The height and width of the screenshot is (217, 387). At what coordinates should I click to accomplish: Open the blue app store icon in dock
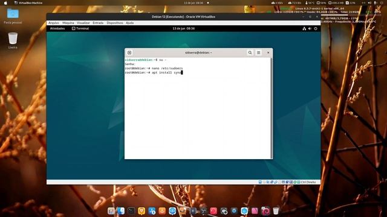152,211
